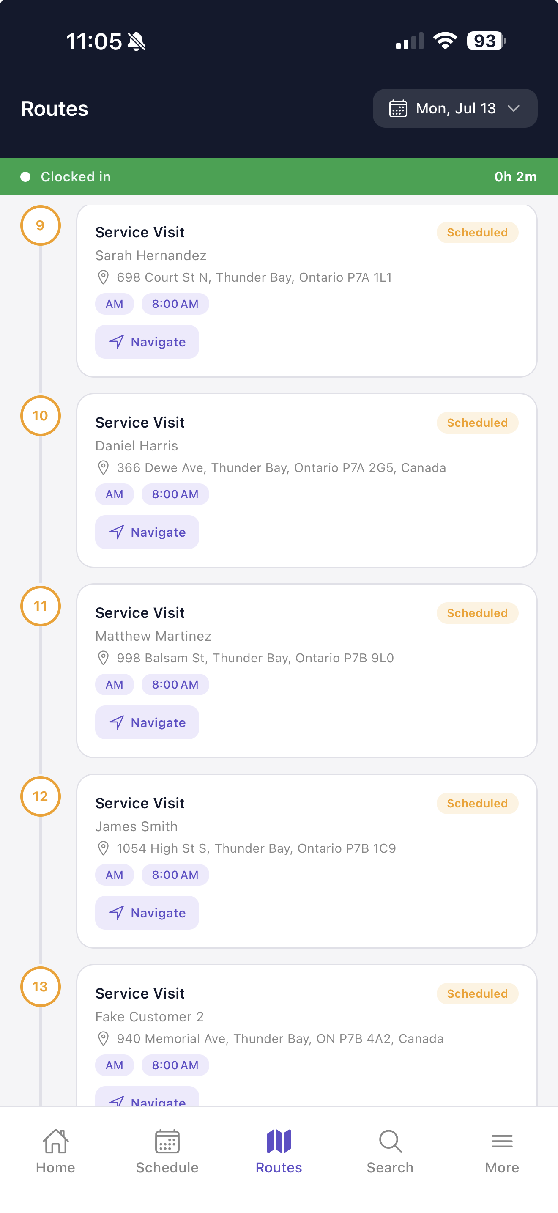
Task: Open the More hamburger menu
Action: click(502, 1141)
